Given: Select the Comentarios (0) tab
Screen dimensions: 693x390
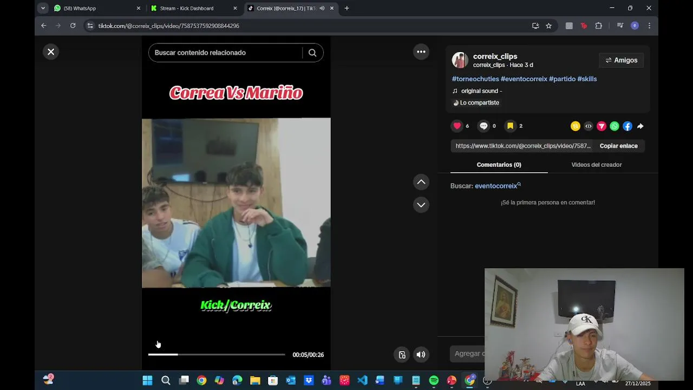Looking at the screenshot, I should coord(499,165).
